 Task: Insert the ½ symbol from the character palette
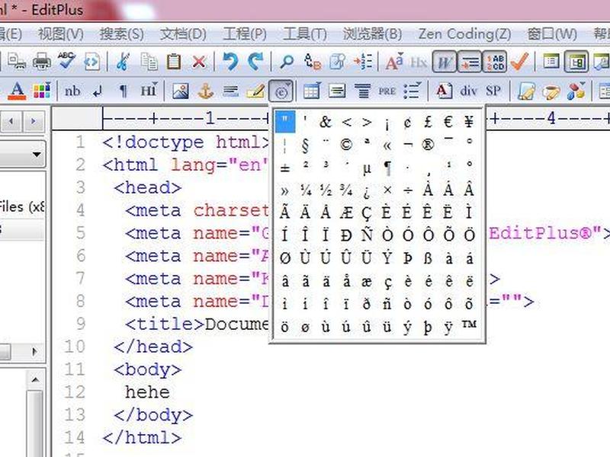pyautogui.click(x=326, y=190)
